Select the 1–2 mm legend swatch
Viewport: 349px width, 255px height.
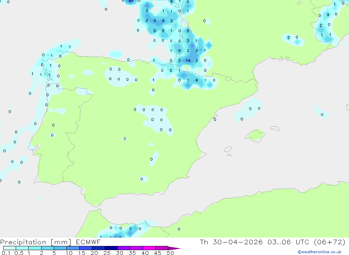pyautogui.click(x=35, y=248)
